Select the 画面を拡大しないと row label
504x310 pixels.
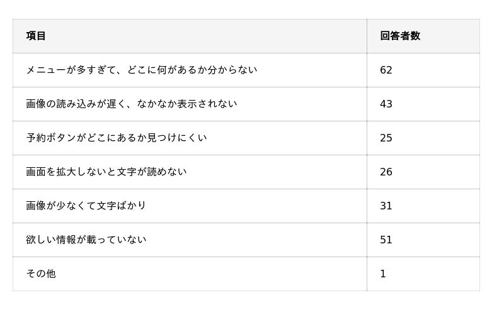pos(106,172)
